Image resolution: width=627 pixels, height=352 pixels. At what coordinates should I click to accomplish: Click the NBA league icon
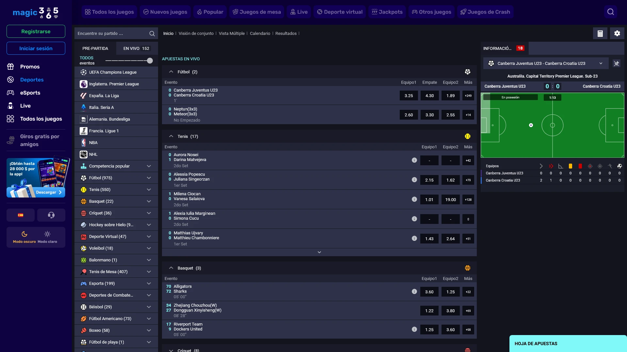coord(84,143)
